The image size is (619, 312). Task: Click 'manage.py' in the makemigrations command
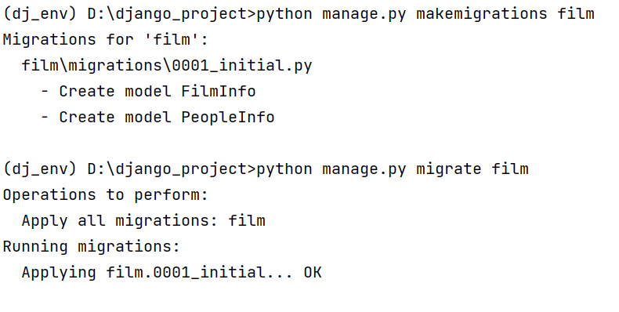coord(364,14)
